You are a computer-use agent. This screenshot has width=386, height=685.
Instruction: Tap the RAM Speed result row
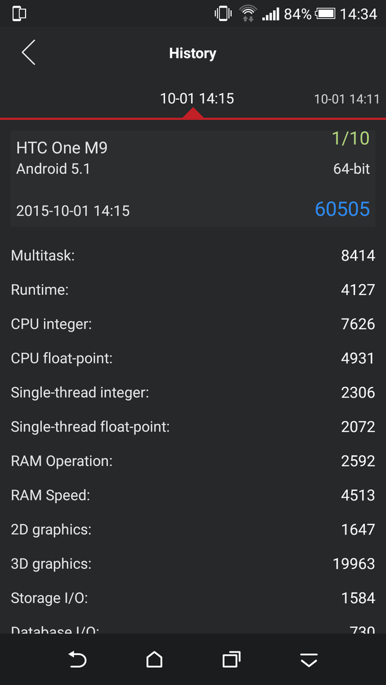[193, 495]
